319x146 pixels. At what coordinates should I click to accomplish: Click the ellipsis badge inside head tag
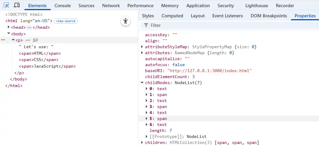tap(29, 28)
